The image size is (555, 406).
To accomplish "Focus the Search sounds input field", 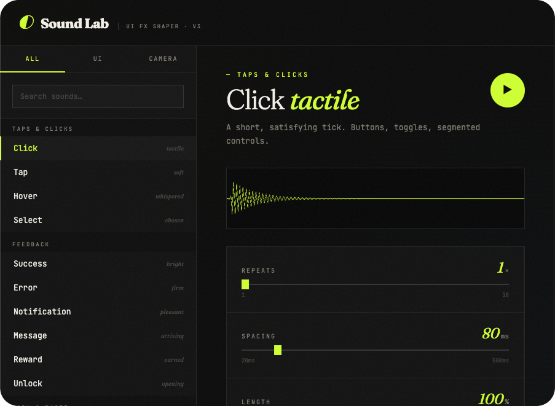I will 98,96.
